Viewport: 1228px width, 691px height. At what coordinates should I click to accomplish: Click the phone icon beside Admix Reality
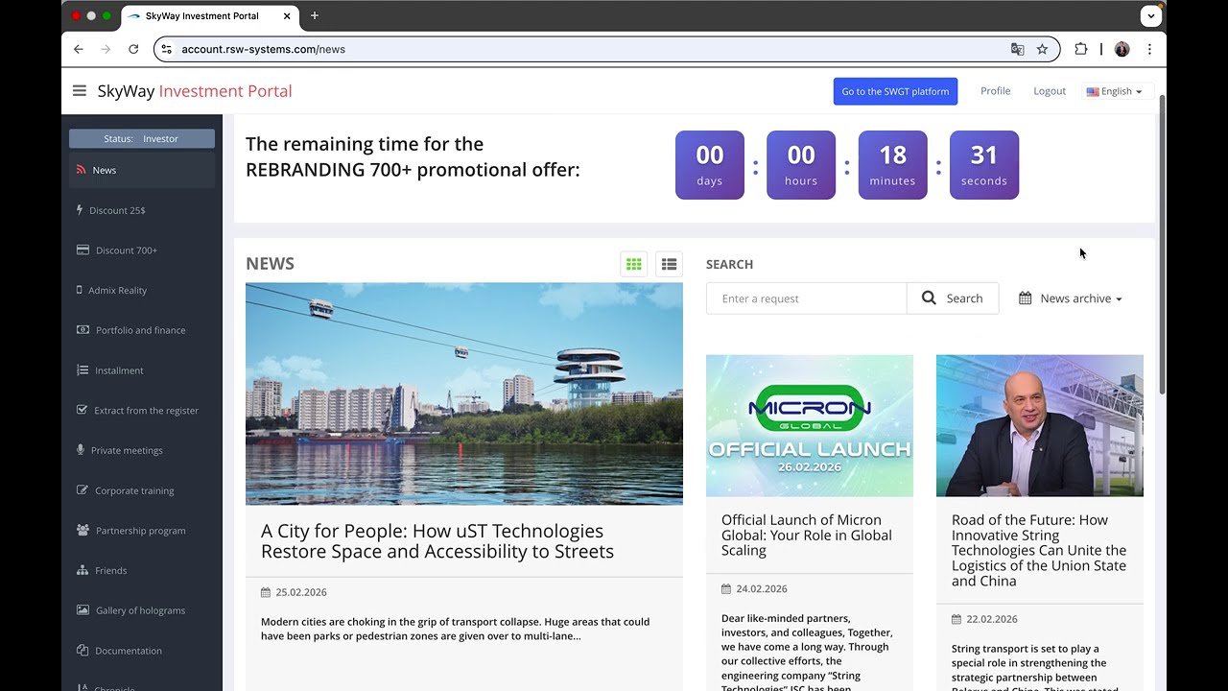79,290
